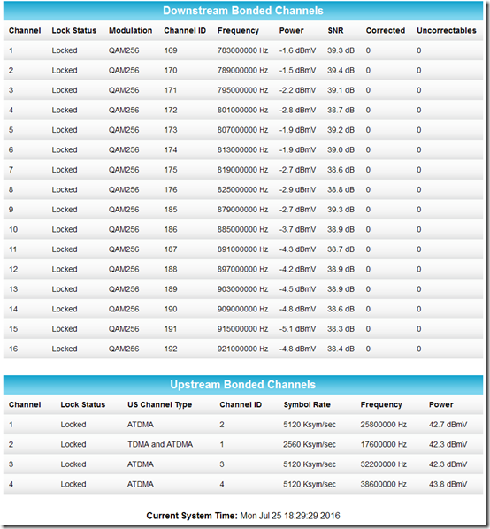490x529 pixels.
Task: Click Current System Time label
Action: click(192, 516)
